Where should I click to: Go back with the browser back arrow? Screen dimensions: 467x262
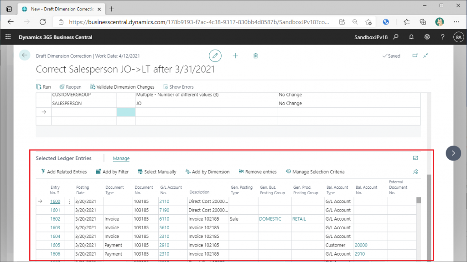11,22
